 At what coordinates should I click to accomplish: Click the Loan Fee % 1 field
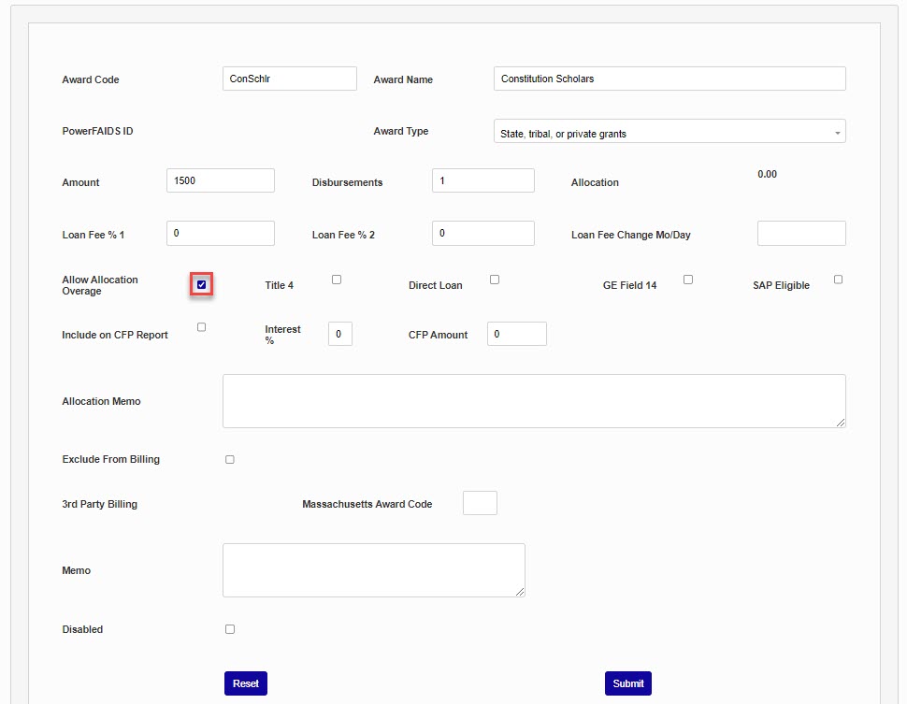click(221, 233)
